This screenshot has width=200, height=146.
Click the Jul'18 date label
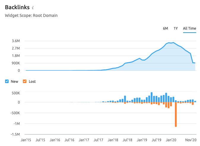(127, 140)
